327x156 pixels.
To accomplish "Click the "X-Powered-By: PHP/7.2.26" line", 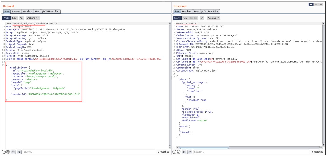I will pyautogui.click(x=193, y=32).
